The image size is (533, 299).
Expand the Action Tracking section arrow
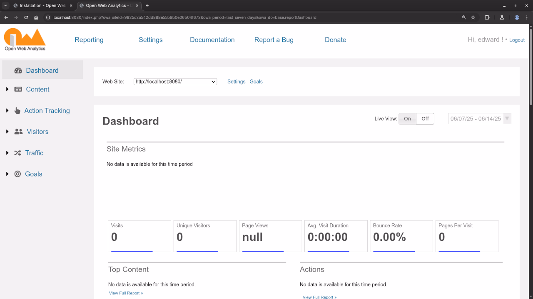coord(7,110)
